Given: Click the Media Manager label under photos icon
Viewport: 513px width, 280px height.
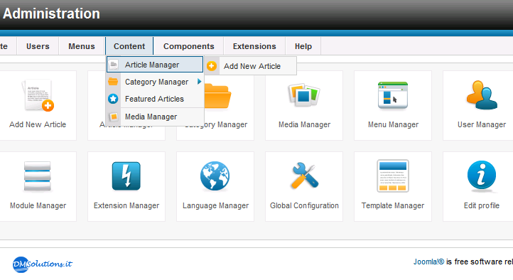Looking at the screenshot, I should 304,124.
